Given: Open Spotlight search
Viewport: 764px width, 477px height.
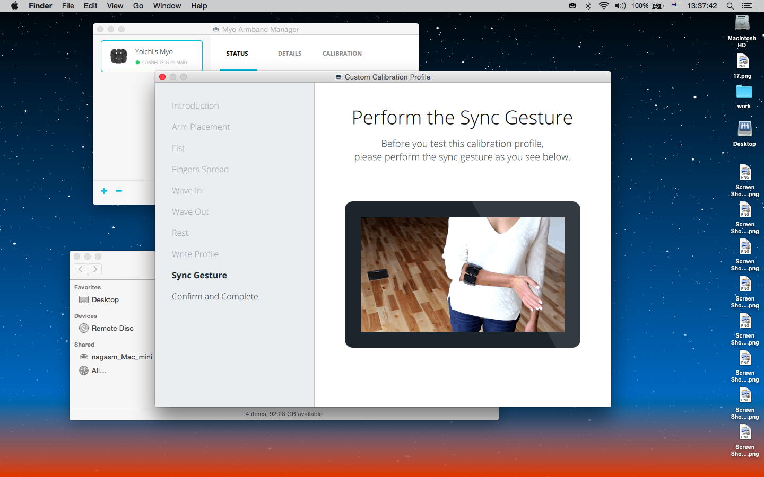Looking at the screenshot, I should [730, 6].
